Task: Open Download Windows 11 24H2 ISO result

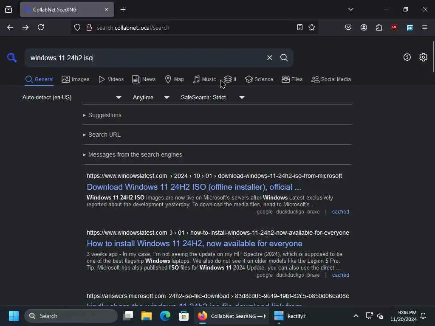Action: [194, 187]
